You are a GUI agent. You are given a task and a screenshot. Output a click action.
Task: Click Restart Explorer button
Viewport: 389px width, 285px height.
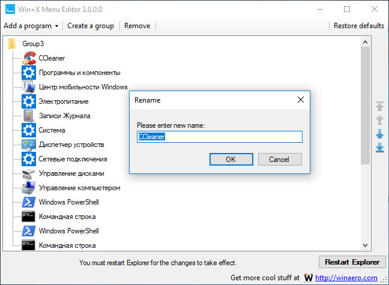point(352,262)
